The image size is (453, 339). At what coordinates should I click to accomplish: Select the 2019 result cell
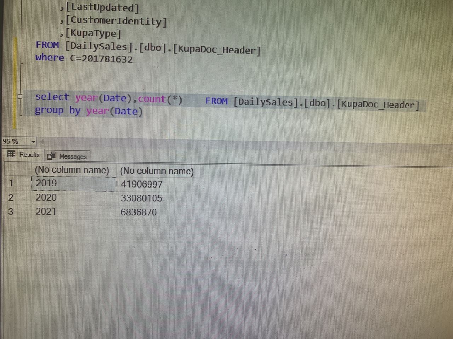click(74, 184)
